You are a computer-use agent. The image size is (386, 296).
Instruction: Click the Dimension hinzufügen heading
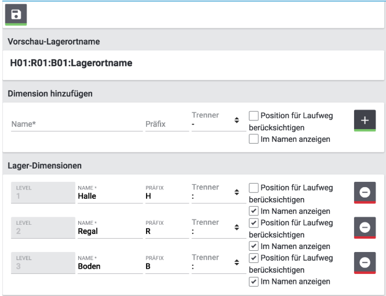[50, 94]
